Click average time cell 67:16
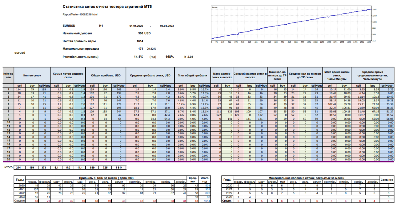Screen dimensions: 397x208 (x=373, y=111)
